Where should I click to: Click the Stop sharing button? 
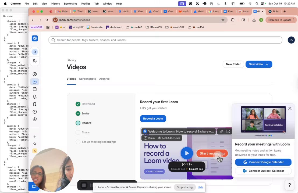pos(185,187)
